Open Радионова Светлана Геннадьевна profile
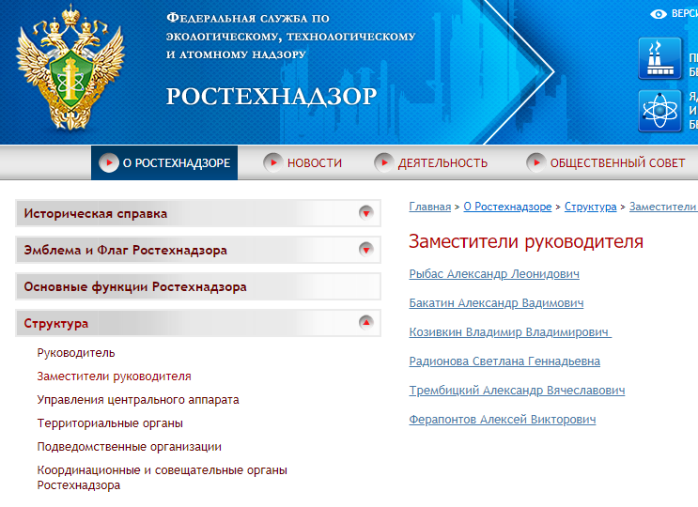Viewport: 698px width, 507px height. [x=504, y=361]
